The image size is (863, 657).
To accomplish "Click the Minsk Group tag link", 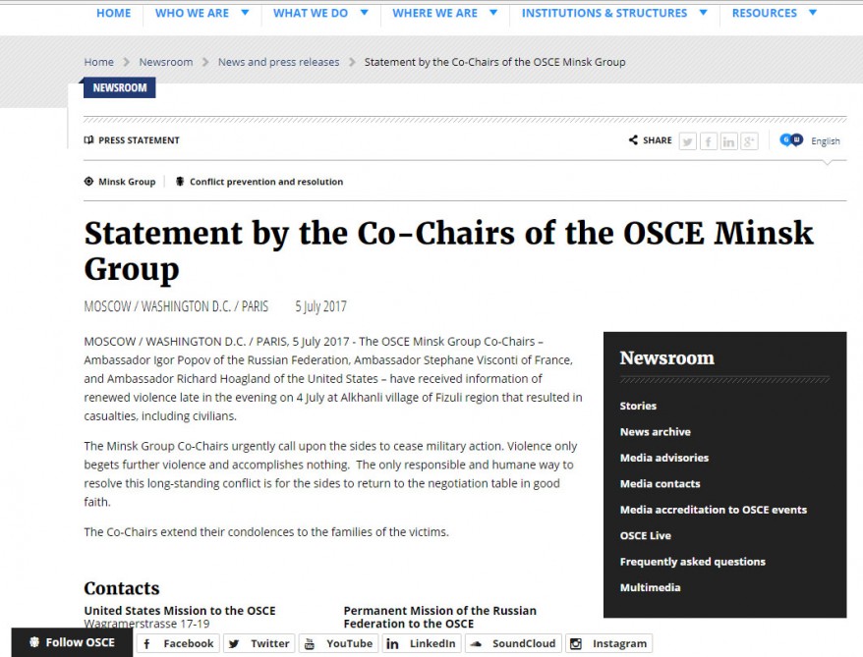I will coord(127,182).
